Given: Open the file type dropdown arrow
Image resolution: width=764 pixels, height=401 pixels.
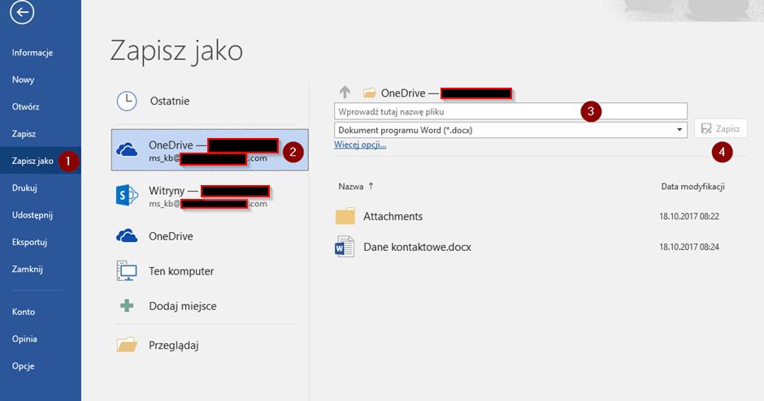Looking at the screenshot, I should click(x=679, y=130).
